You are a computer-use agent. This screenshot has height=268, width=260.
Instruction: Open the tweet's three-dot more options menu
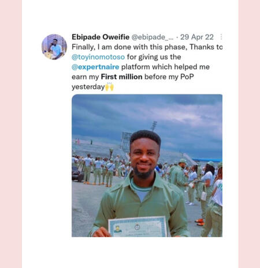point(221,37)
